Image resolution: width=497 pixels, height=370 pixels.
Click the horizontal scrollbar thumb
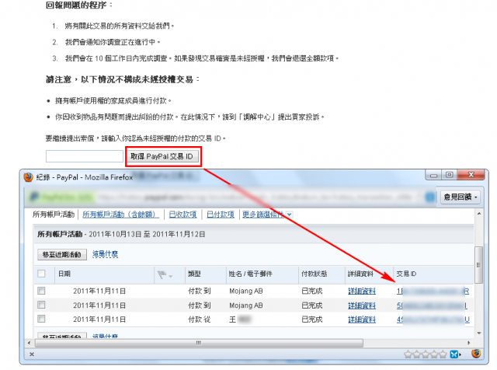(199, 343)
